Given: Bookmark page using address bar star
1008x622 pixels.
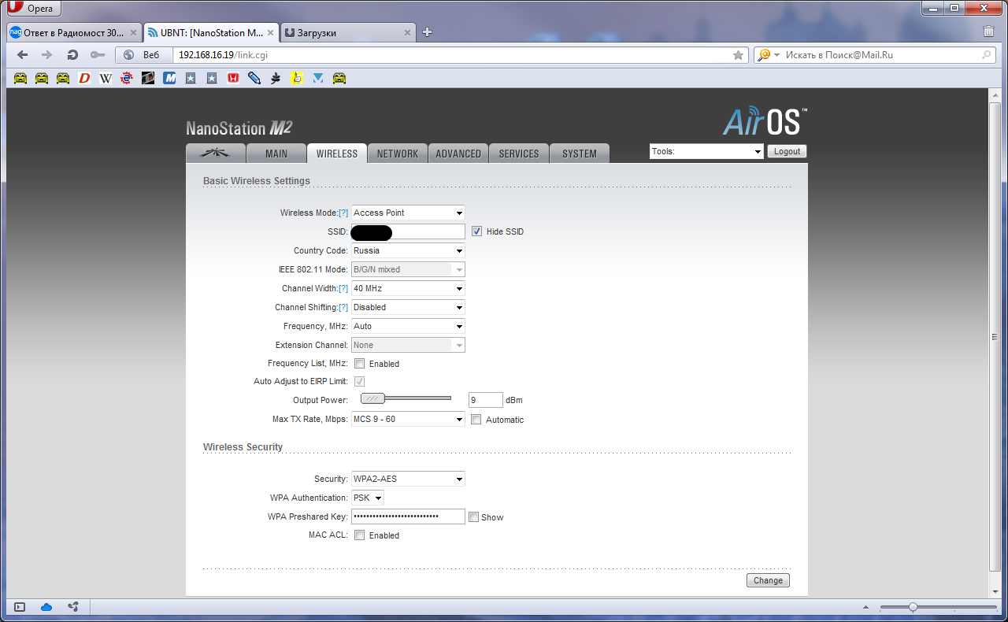Looking at the screenshot, I should point(738,55).
